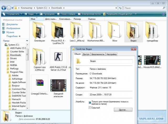Image resolution: width=168 pixels, height=124 pixels.
Task: Show more toolbar commands chevron
Action: point(136,14)
